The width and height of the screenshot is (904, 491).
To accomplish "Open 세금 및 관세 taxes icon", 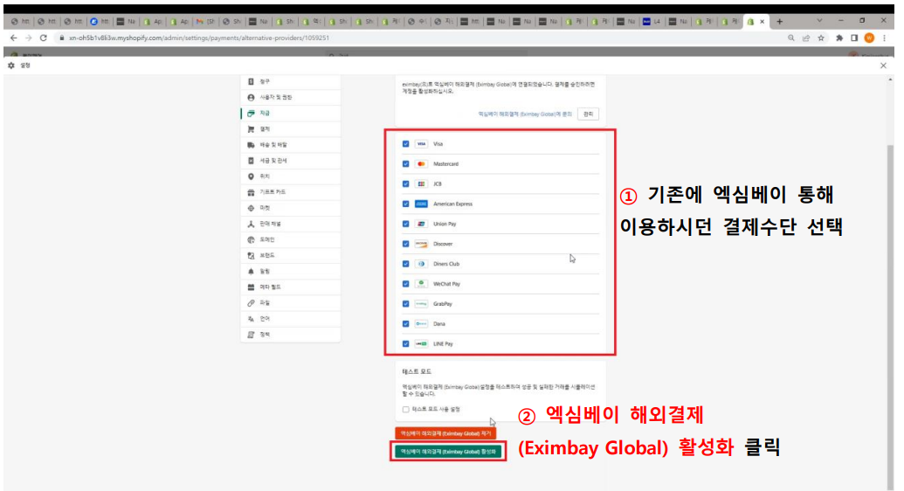I will (251, 161).
